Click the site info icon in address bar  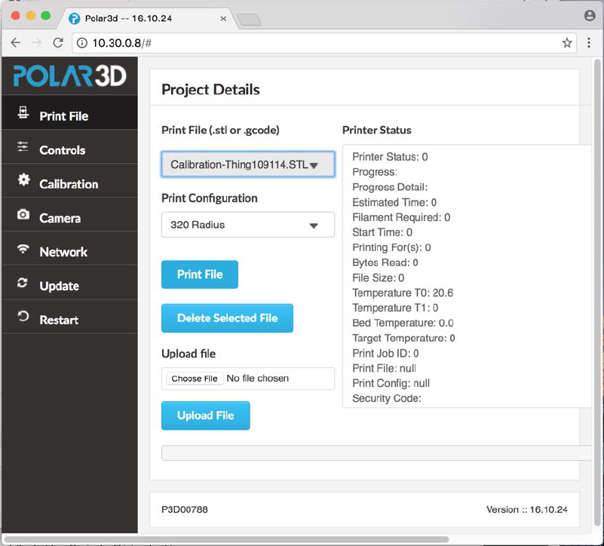(x=82, y=43)
